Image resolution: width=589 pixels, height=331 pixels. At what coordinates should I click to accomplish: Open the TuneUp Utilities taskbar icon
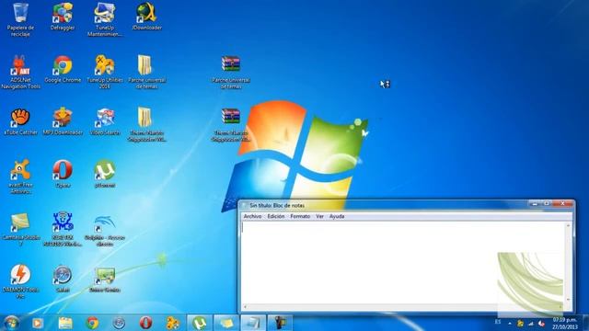(x=173, y=323)
